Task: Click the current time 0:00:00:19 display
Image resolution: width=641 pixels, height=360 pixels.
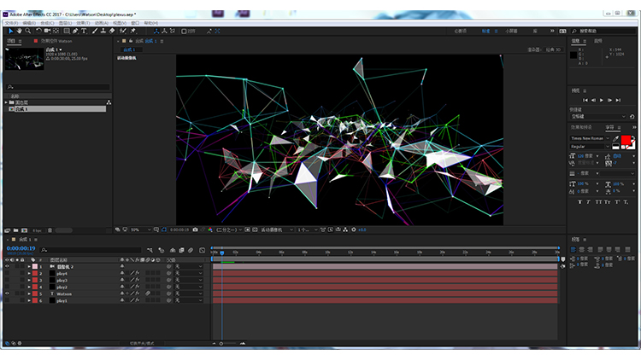Action: tap(21, 248)
